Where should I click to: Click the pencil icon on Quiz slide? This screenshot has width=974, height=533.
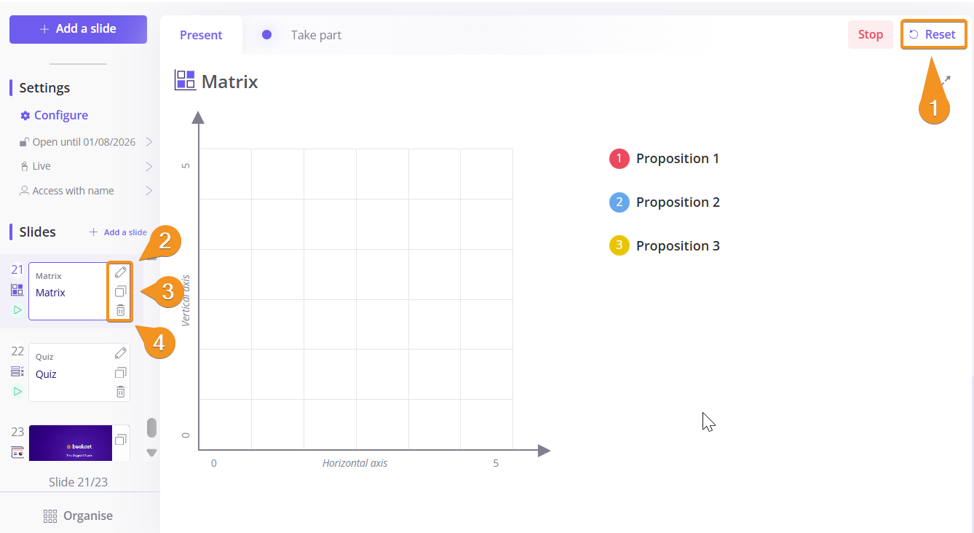click(121, 353)
